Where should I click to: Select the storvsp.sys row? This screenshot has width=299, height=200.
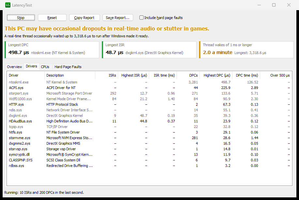[x=149, y=149]
